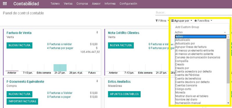Image resolution: width=232 pixels, height=108 pixels.
Task: Open the Configuración menu
Action: [x=128, y=4]
